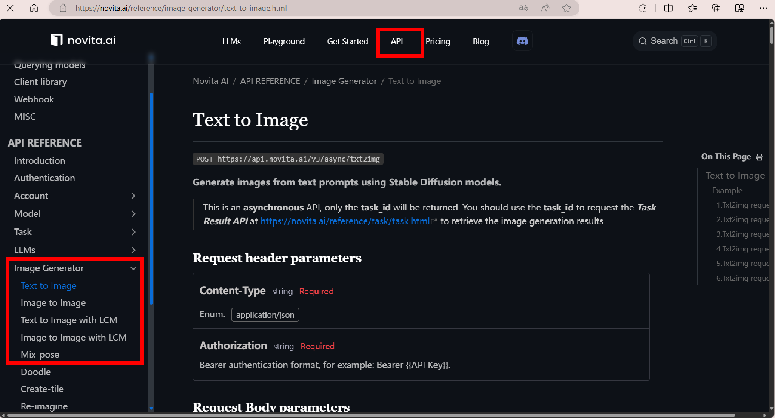This screenshot has height=418, width=775.
Task: Expand the Account section
Action: [133, 196]
